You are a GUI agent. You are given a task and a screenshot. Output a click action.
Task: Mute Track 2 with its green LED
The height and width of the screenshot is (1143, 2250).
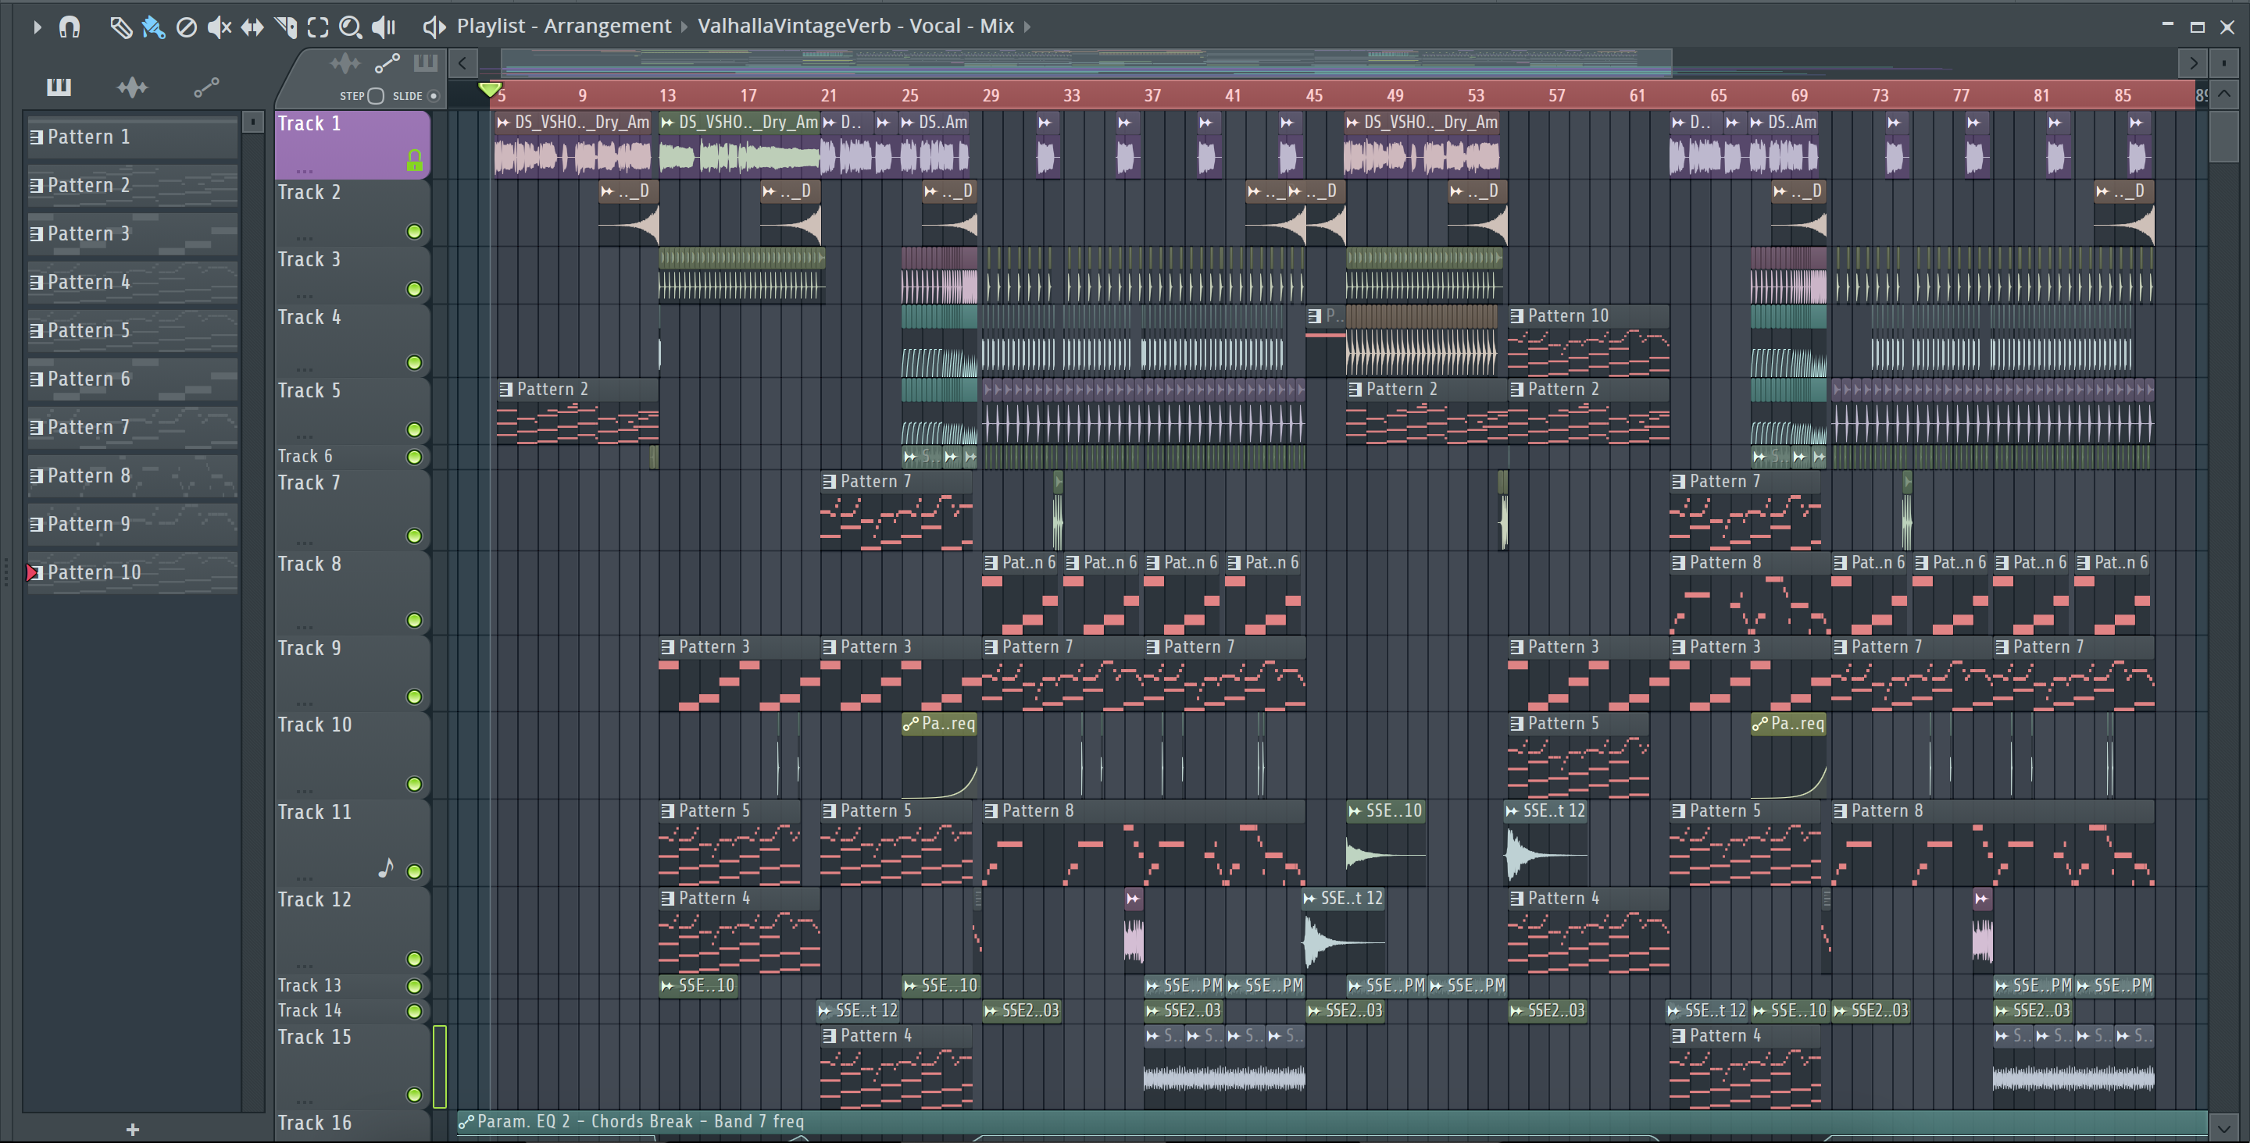click(x=415, y=231)
